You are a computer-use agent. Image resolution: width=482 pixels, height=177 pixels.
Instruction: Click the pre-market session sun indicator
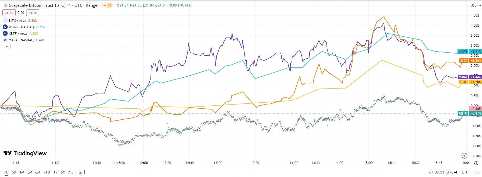click(105, 5)
